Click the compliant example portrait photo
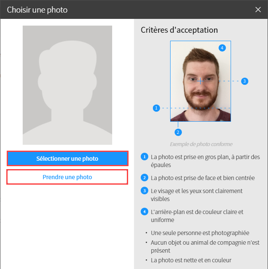 (x=200, y=81)
